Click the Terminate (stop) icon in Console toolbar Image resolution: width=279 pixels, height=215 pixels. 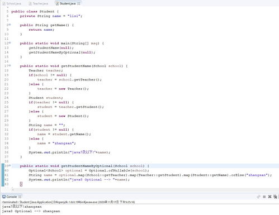click(x=264, y=197)
